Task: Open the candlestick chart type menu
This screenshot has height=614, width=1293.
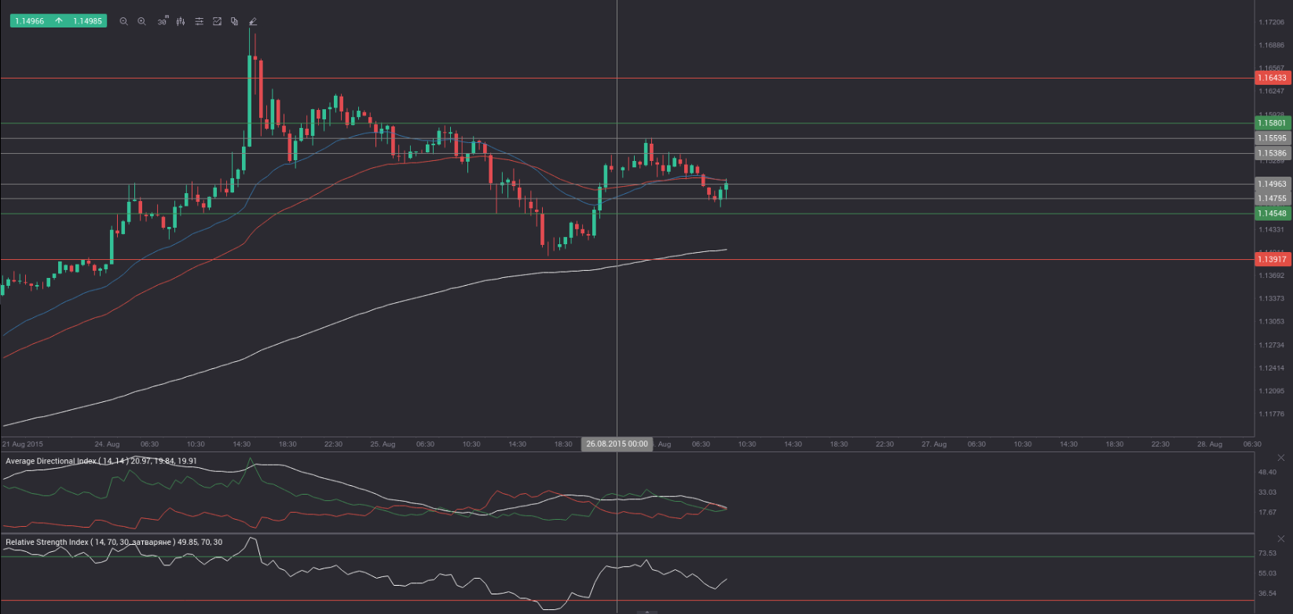Action: point(181,21)
